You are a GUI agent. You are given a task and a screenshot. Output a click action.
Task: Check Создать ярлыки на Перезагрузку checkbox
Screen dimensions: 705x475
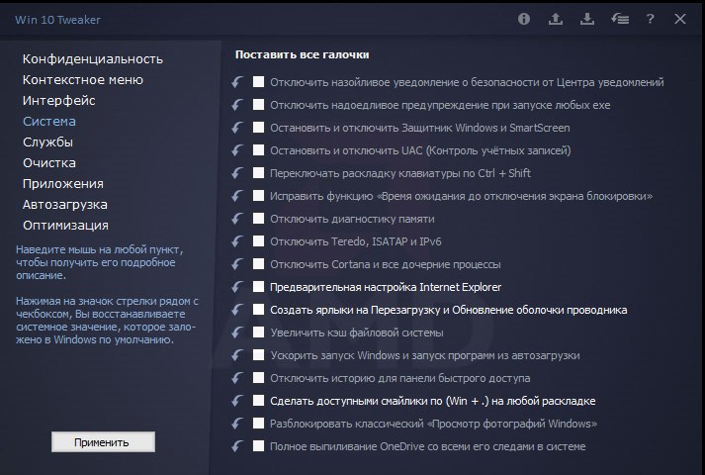(x=258, y=309)
